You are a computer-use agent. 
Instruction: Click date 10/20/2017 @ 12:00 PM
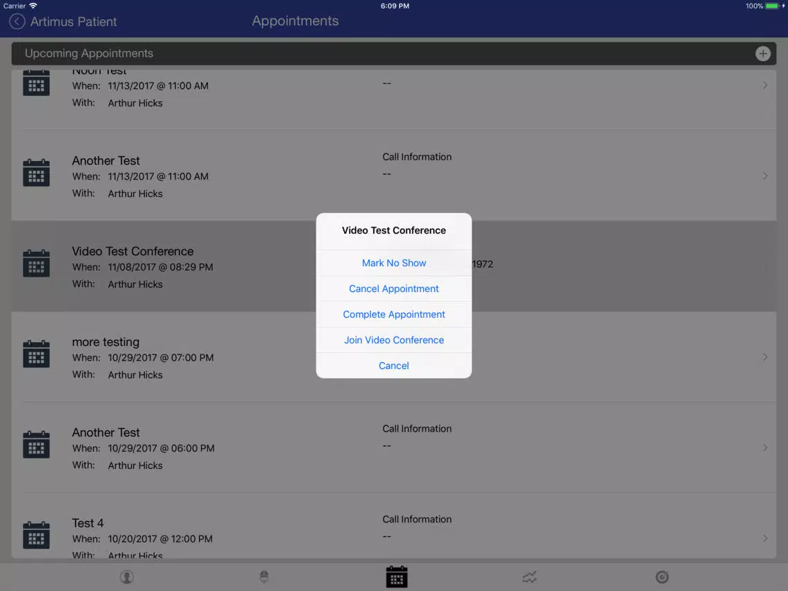160,539
